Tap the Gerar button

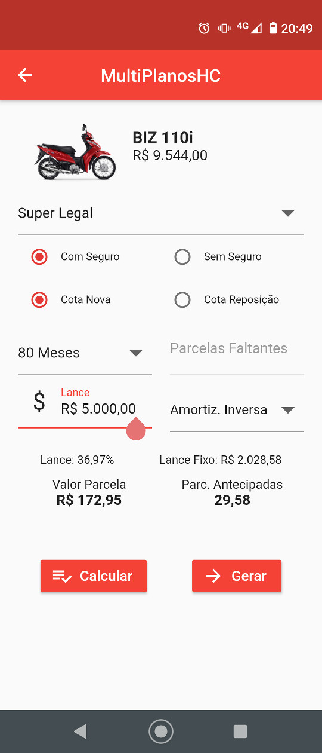[x=237, y=576]
